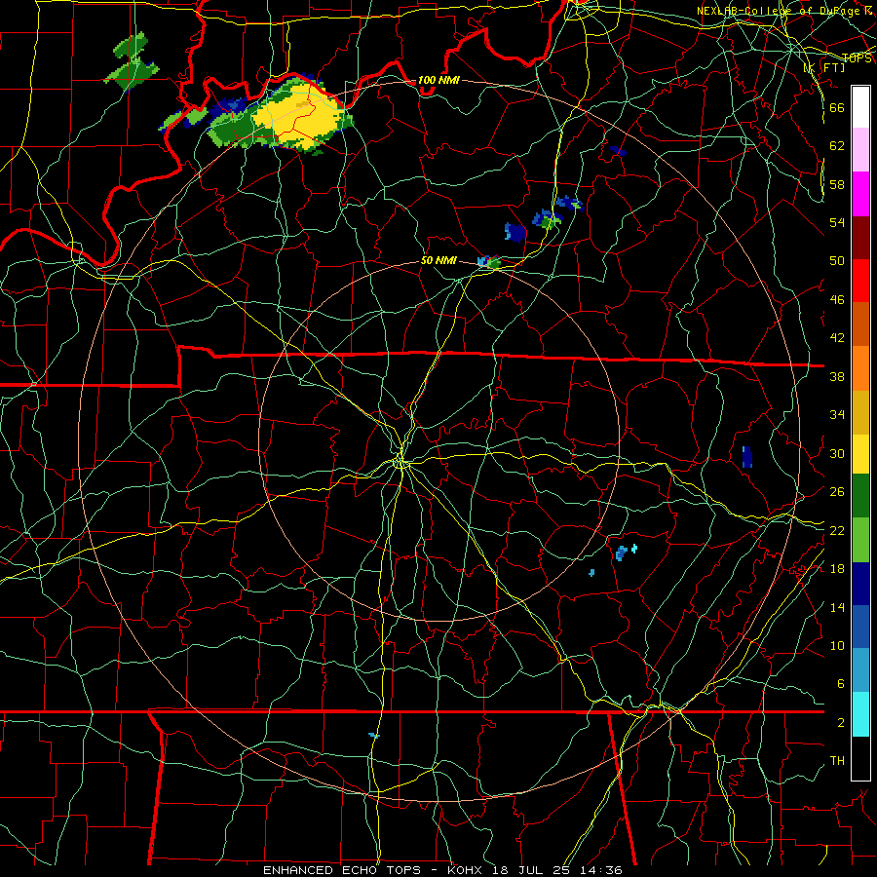Click the legend value 38
The width and height of the screenshot is (877, 877).
click(x=837, y=376)
